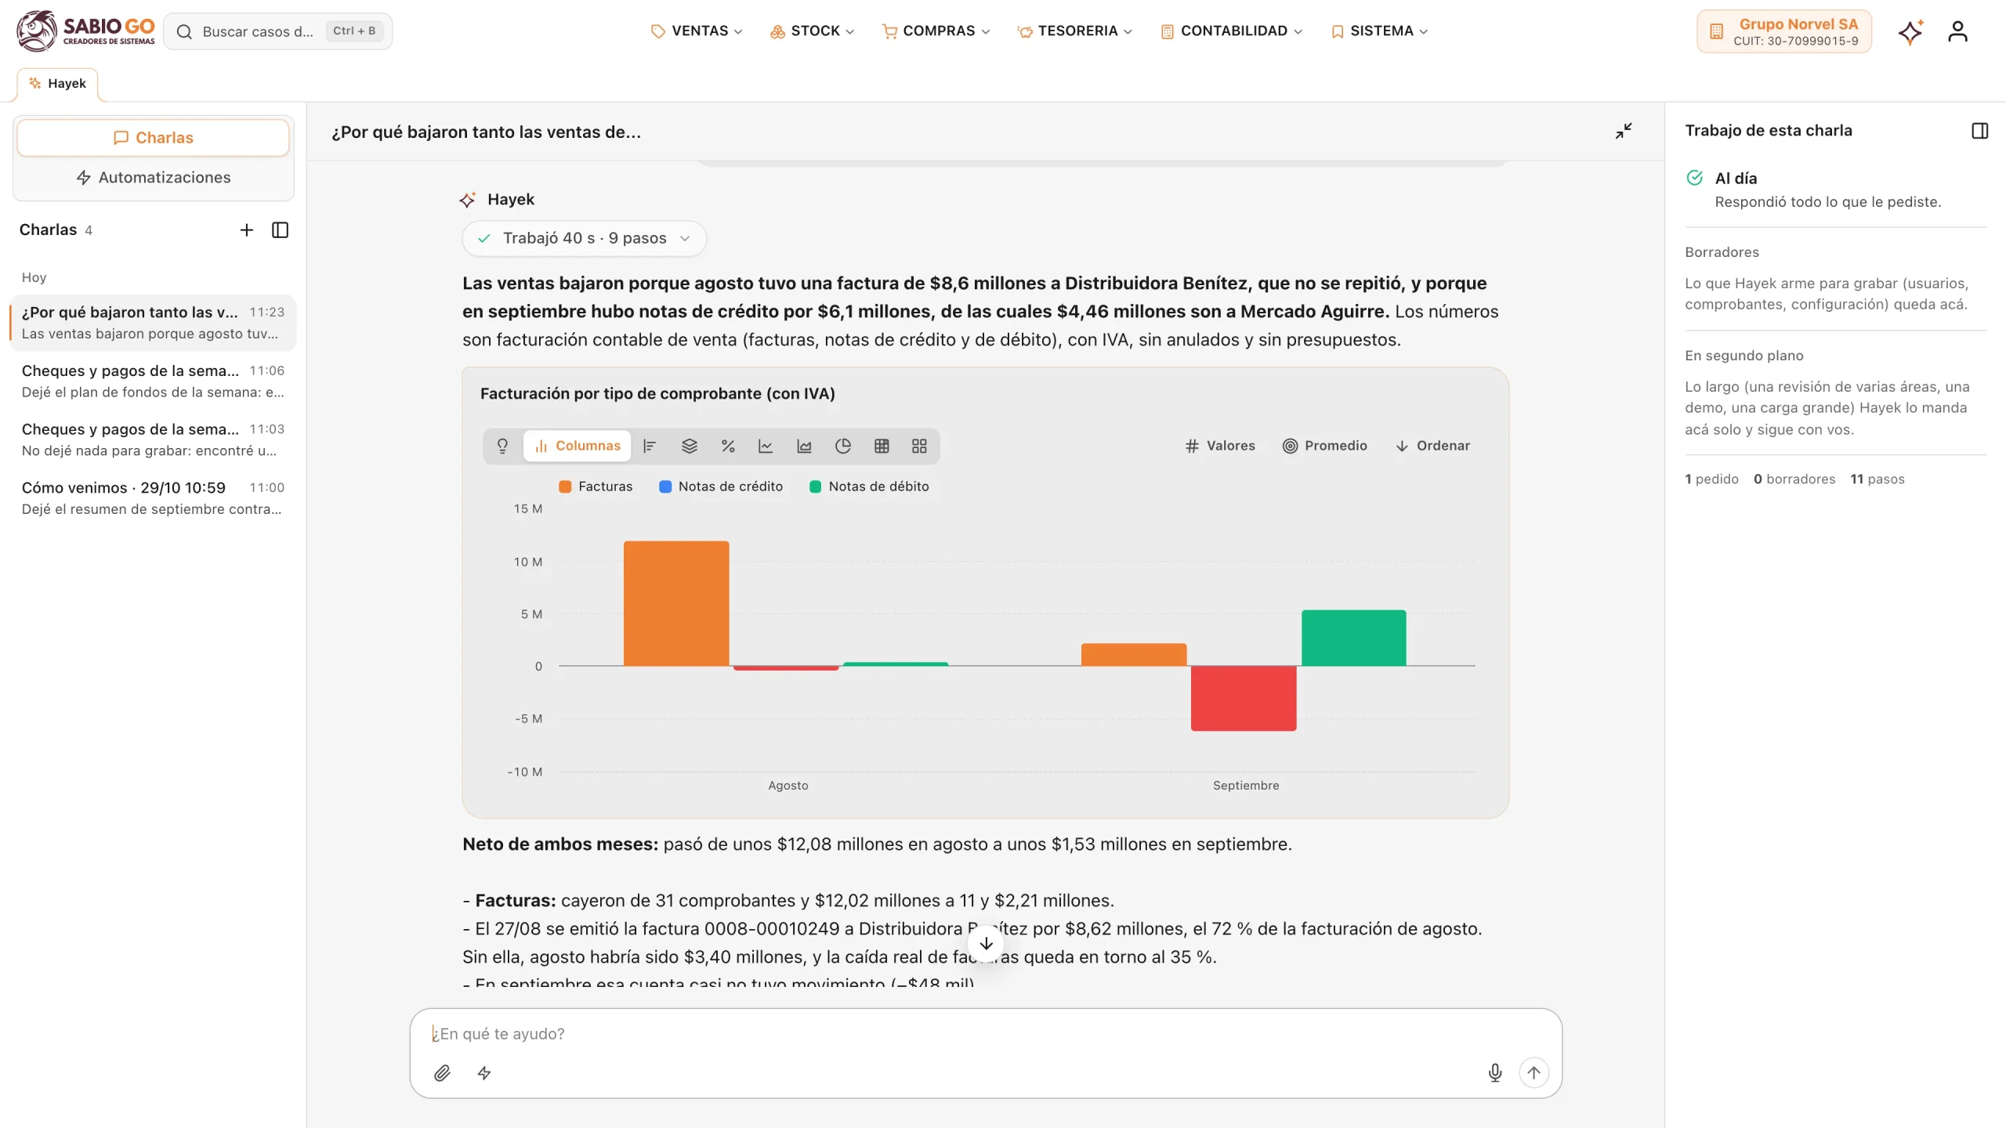The image size is (2006, 1128).
Task: Open the SISTEMA dropdown menu
Action: tap(1379, 31)
